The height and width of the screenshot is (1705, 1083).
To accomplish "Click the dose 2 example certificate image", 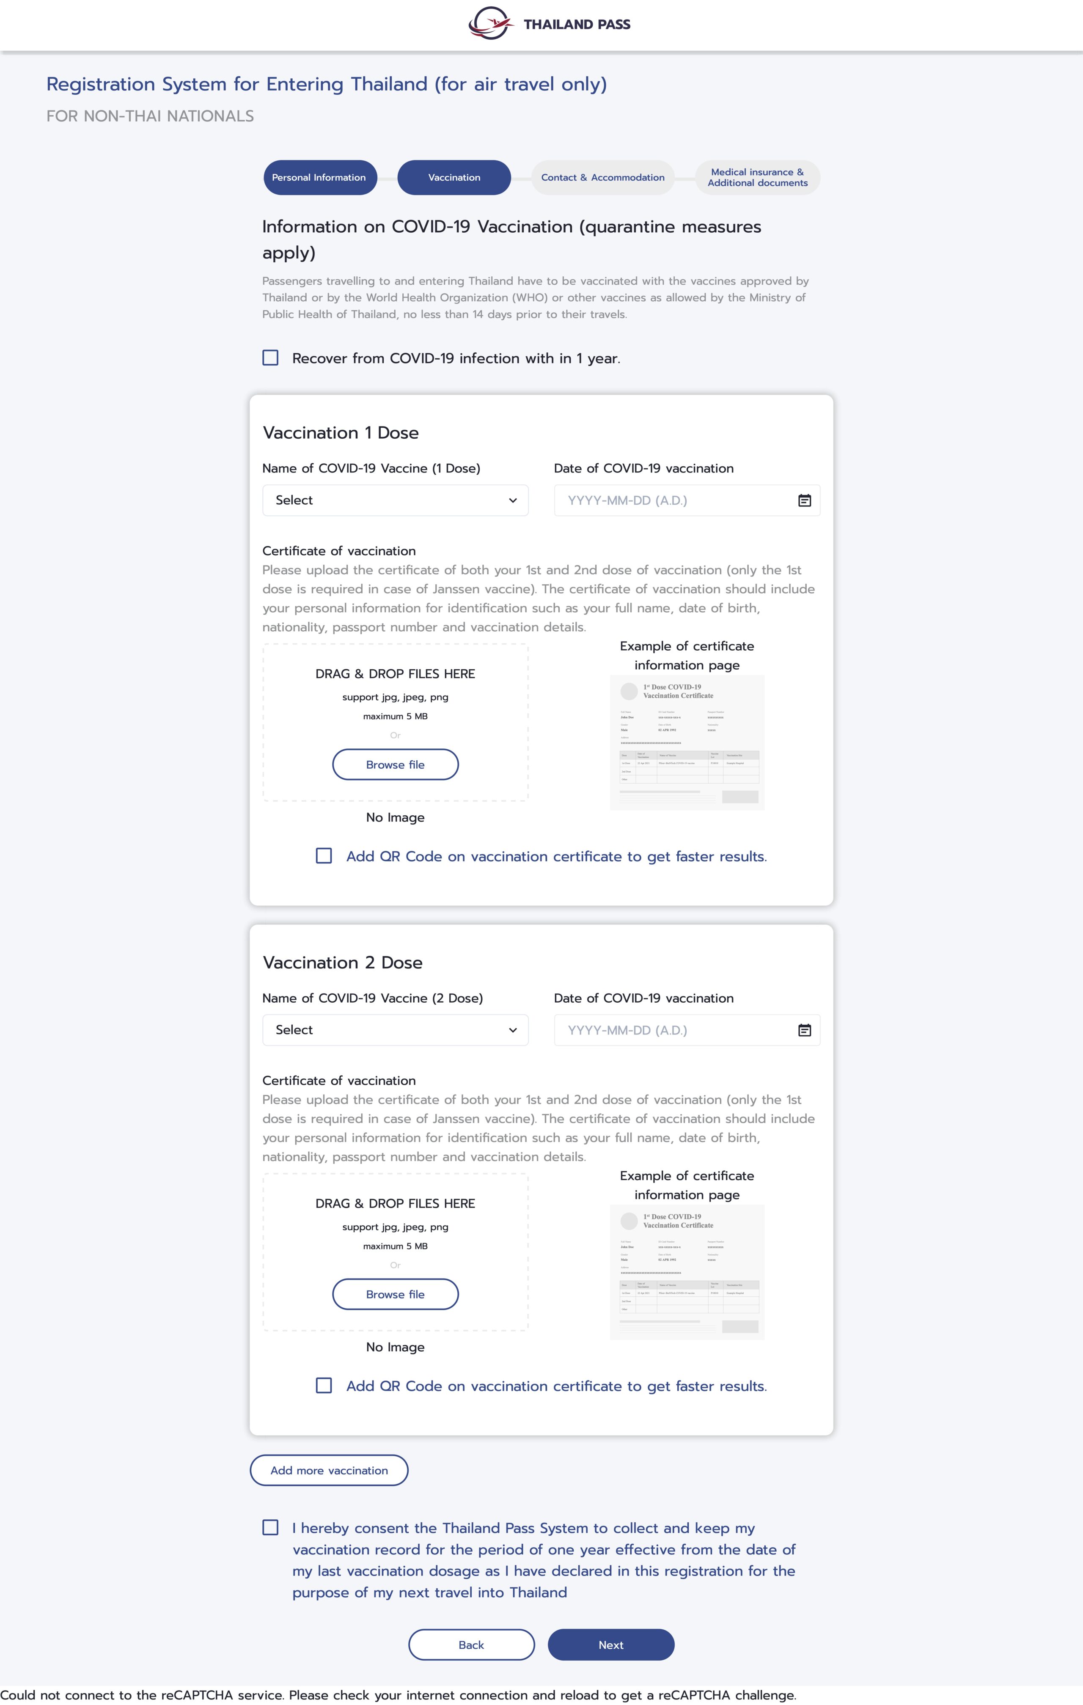I will pyautogui.click(x=687, y=1272).
